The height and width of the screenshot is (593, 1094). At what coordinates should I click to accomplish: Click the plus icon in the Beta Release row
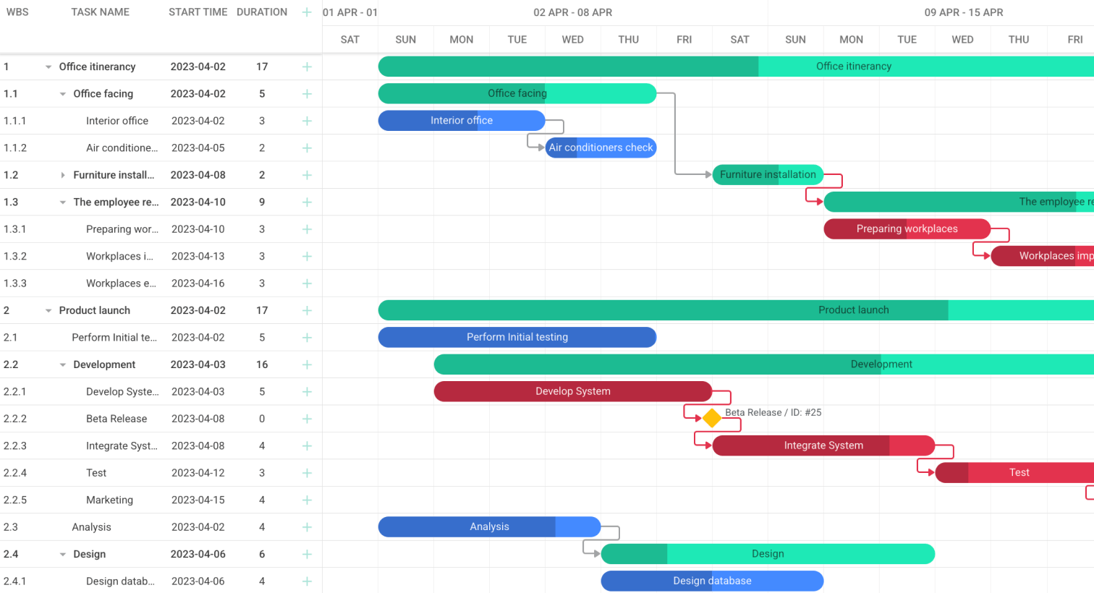(x=307, y=419)
